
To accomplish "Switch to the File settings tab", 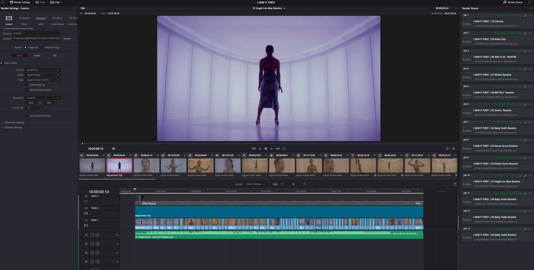I will point(55,55).
